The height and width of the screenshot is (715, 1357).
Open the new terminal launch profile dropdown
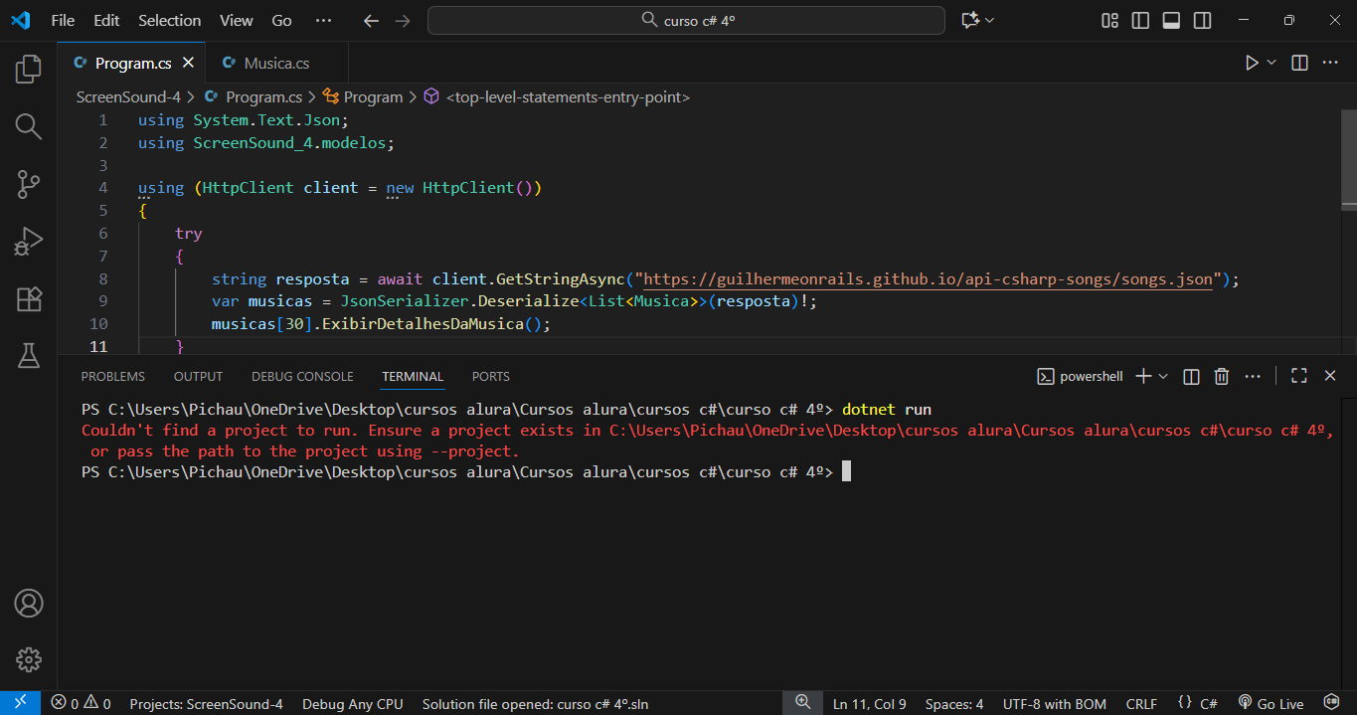1163,376
